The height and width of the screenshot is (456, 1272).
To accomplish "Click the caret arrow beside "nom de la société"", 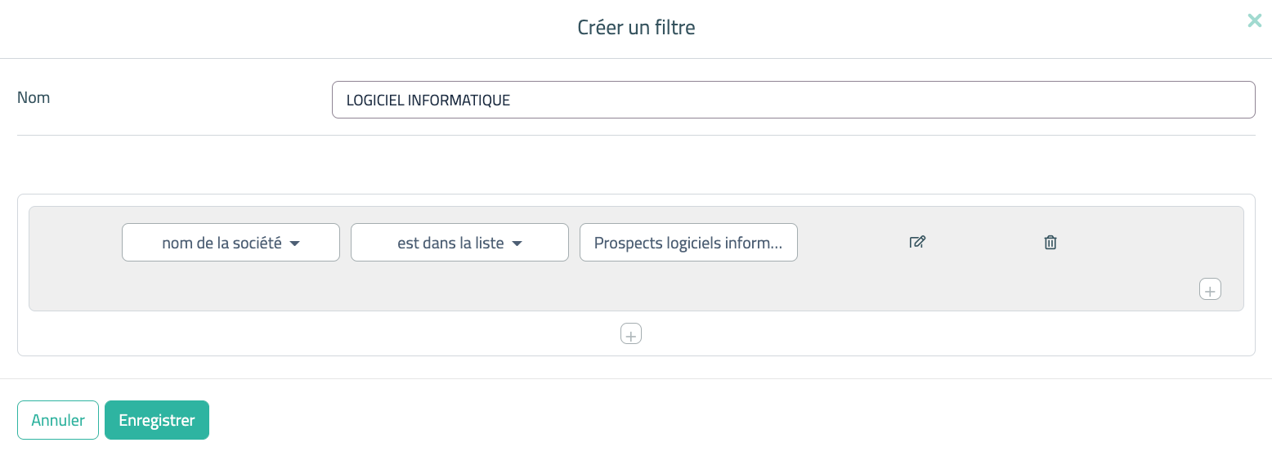I will tap(295, 244).
